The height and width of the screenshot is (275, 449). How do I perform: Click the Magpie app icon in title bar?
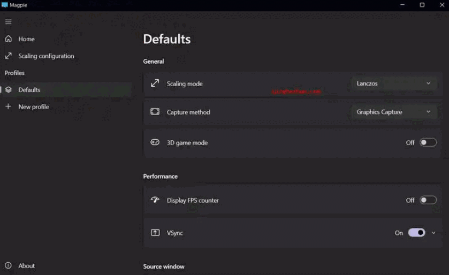click(5, 5)
